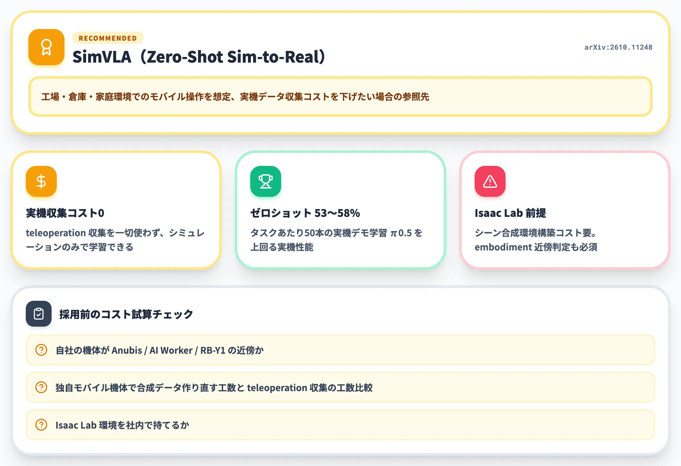Click the dollar sign cost icon
This screenshot has width=681, height=466.
pos(41,181)
